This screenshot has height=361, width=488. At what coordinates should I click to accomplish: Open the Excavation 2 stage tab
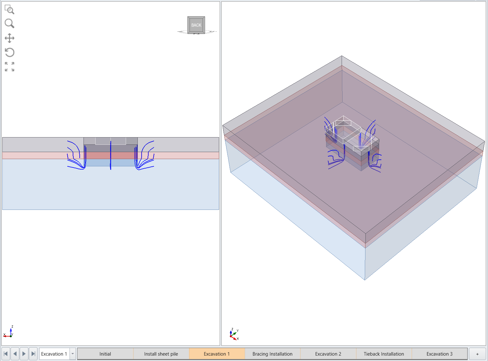tap(328, 354)
